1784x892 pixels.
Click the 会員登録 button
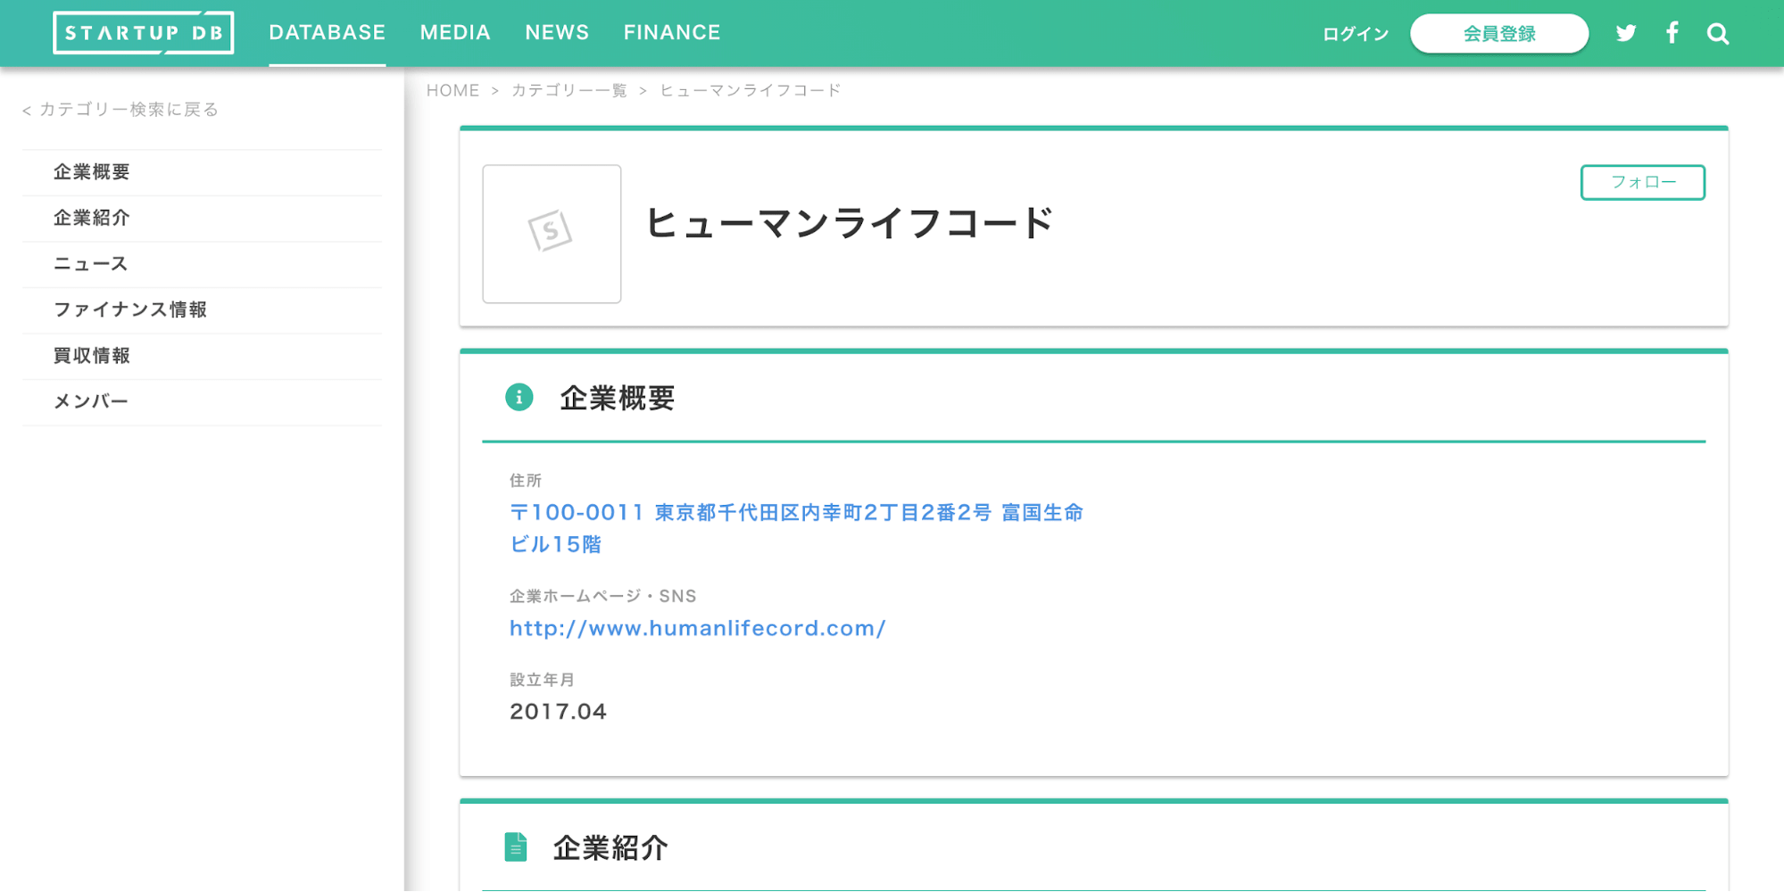(x=1499, y=34)
